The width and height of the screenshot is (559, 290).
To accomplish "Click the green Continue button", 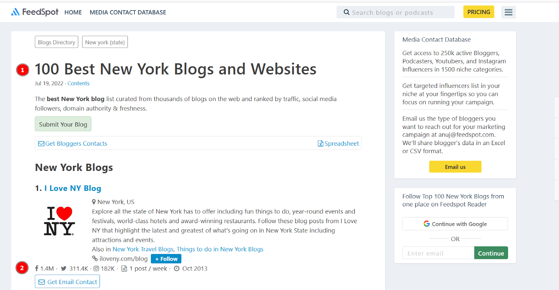I will 491,253.
